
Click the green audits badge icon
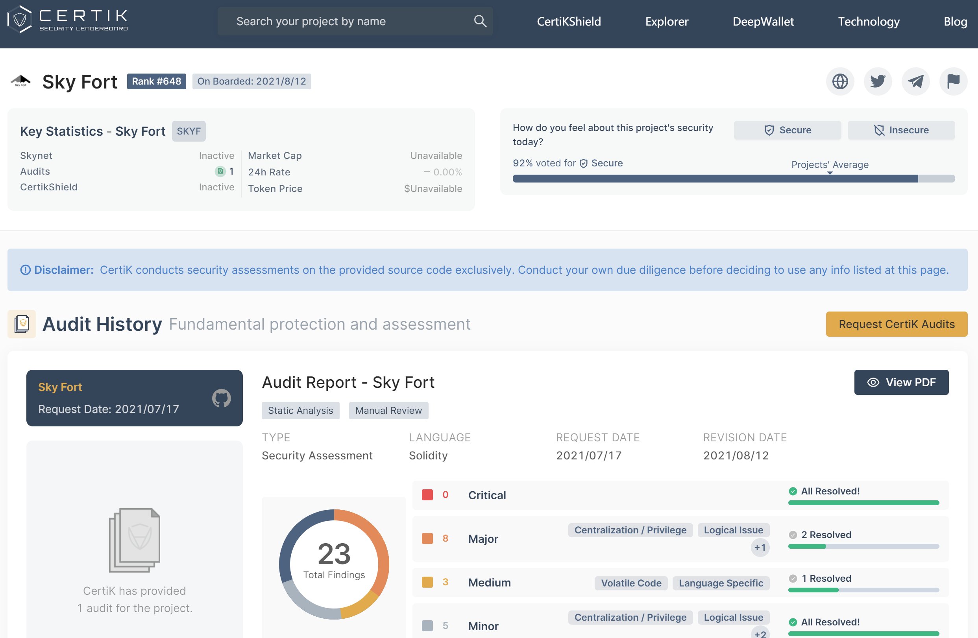click(220, 171)
